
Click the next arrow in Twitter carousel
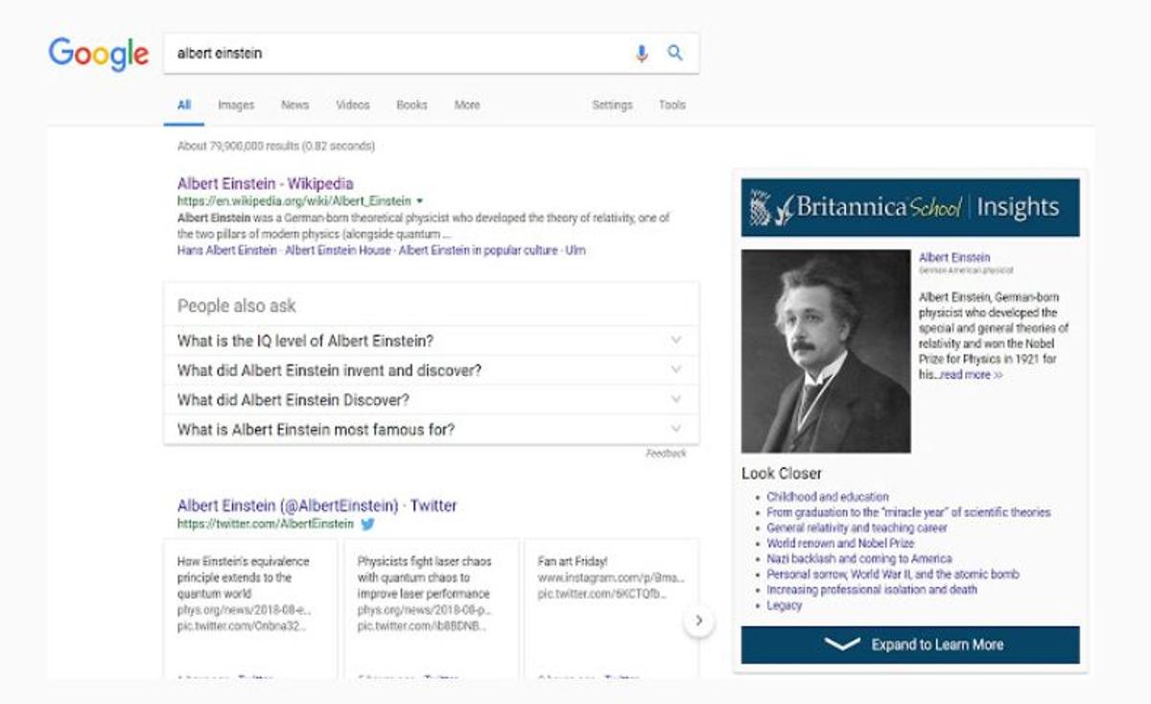pyautogui.click(x=698, y=621)
